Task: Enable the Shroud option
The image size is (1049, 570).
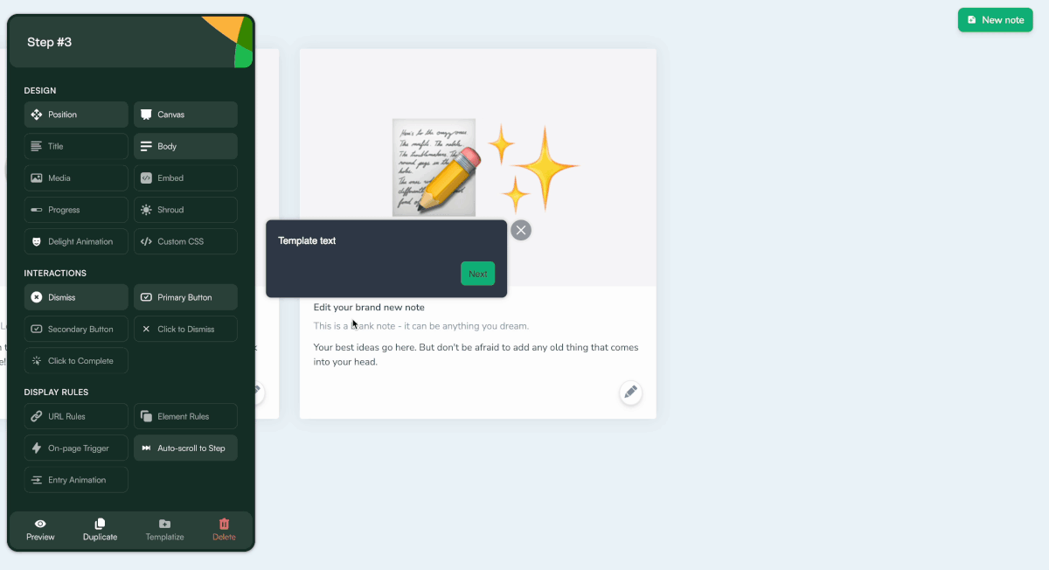Action: [x=185, y=210]
